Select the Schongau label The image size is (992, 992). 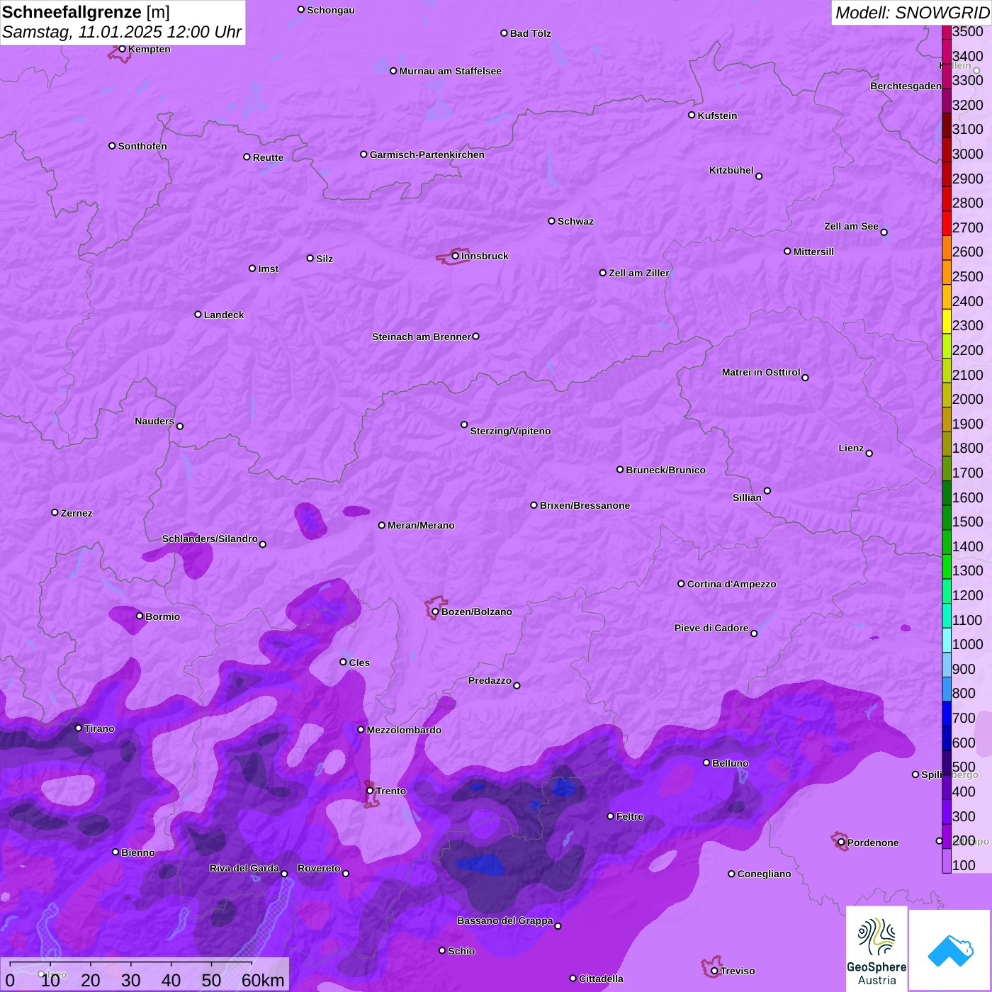coord(331,10)
